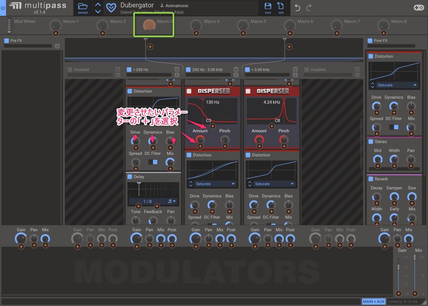
Task: Click the orange Macro 3 knob
Action: [148, 25]
